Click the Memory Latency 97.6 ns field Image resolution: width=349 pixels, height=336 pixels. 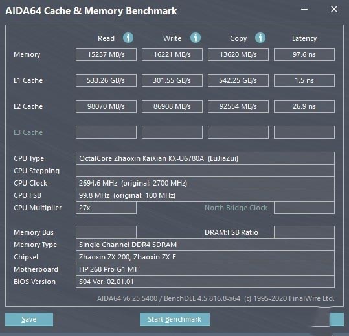tap(304, 54)
